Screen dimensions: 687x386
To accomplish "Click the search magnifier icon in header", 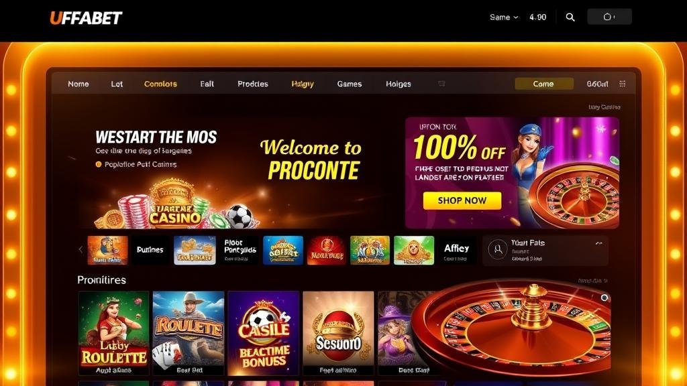I will point(570,17).
